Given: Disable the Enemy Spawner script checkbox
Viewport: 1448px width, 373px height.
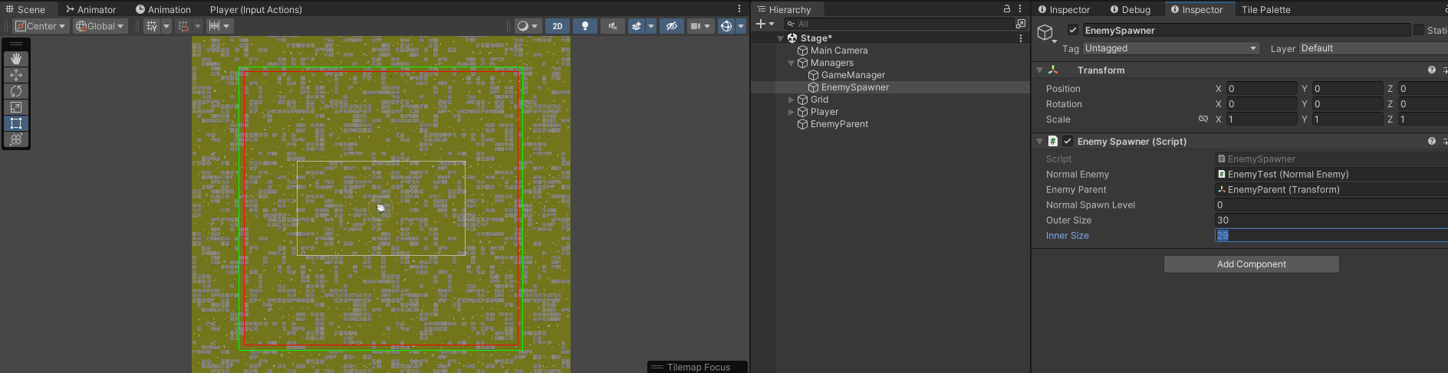Looking at the screenshot, I should pos(1068,142).
